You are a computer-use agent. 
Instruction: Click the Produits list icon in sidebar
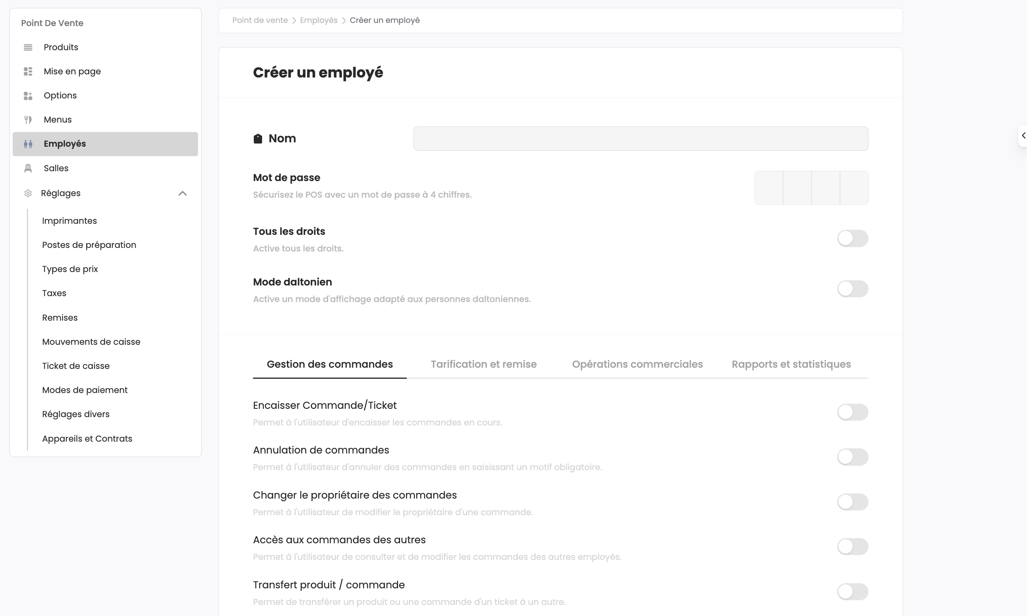coord(28,47)
